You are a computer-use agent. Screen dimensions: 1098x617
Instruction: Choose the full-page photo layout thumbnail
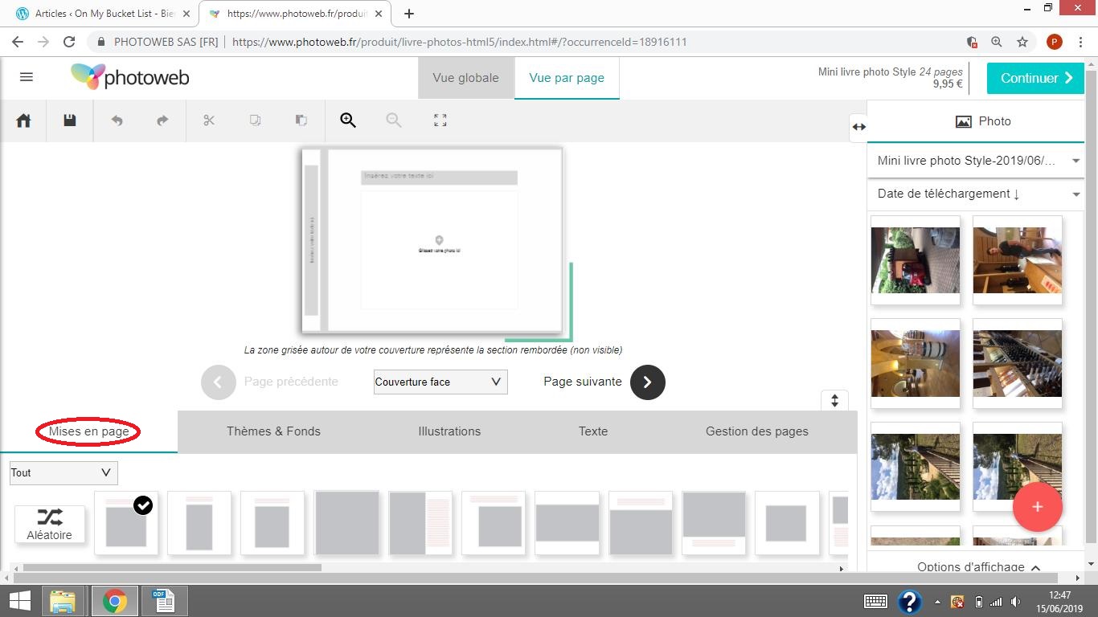346,523
